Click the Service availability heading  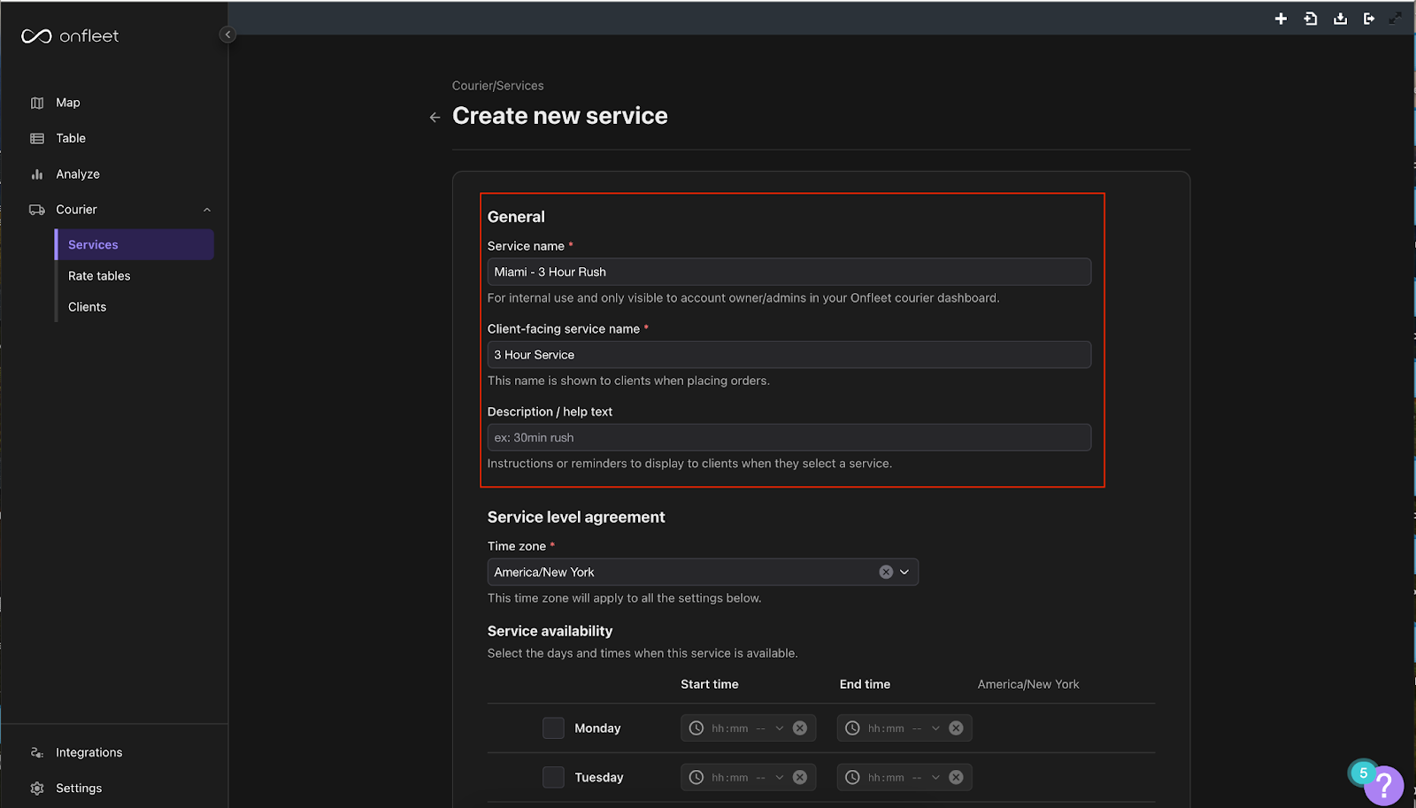550,631
